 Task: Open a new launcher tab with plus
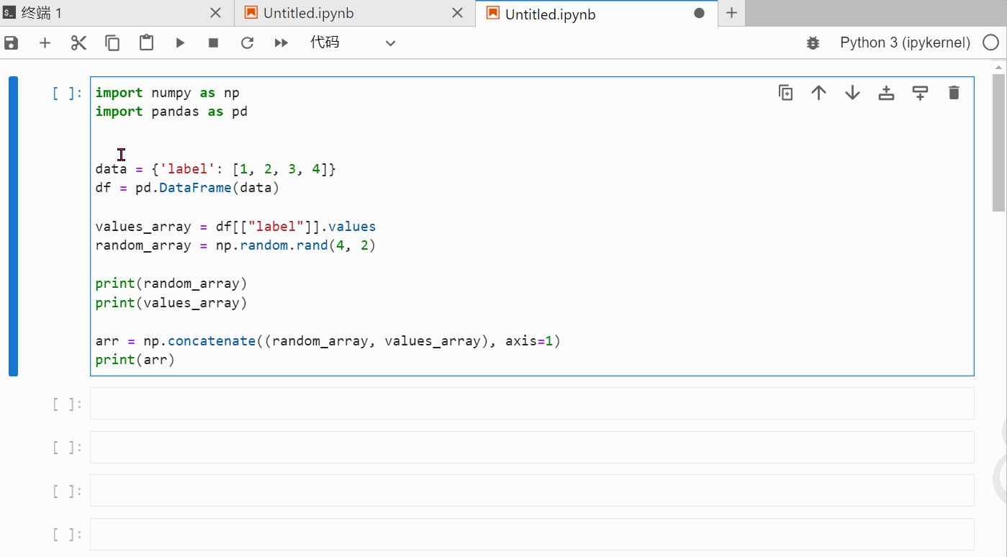[731, 13]
